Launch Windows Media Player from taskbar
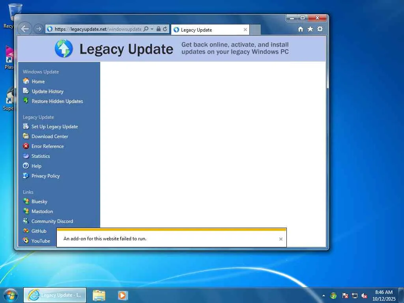Viewport: 404px width, 303px height. (123, 295)
